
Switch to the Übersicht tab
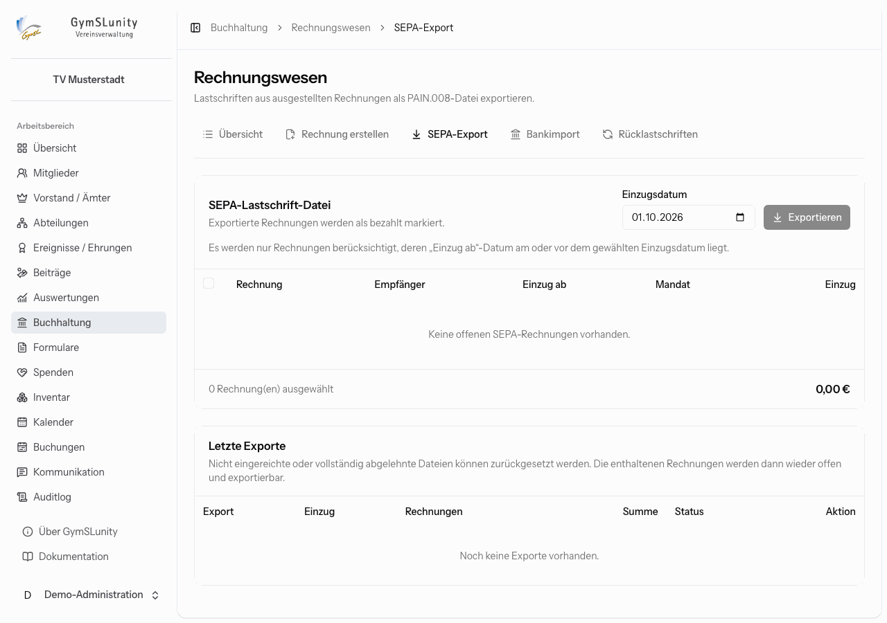click(x=232, y=134)
